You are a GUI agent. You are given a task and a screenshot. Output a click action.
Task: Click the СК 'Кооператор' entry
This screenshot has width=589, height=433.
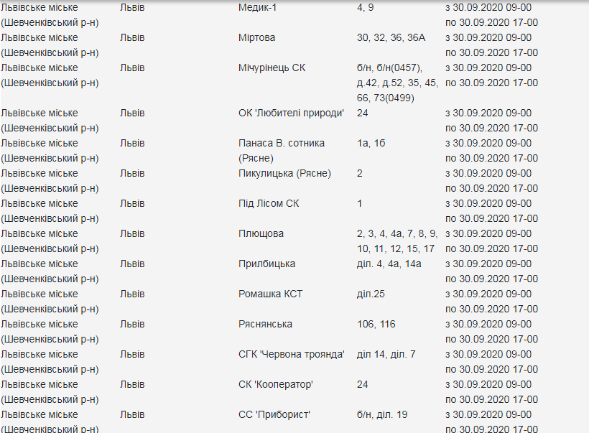tap(276, 384)
